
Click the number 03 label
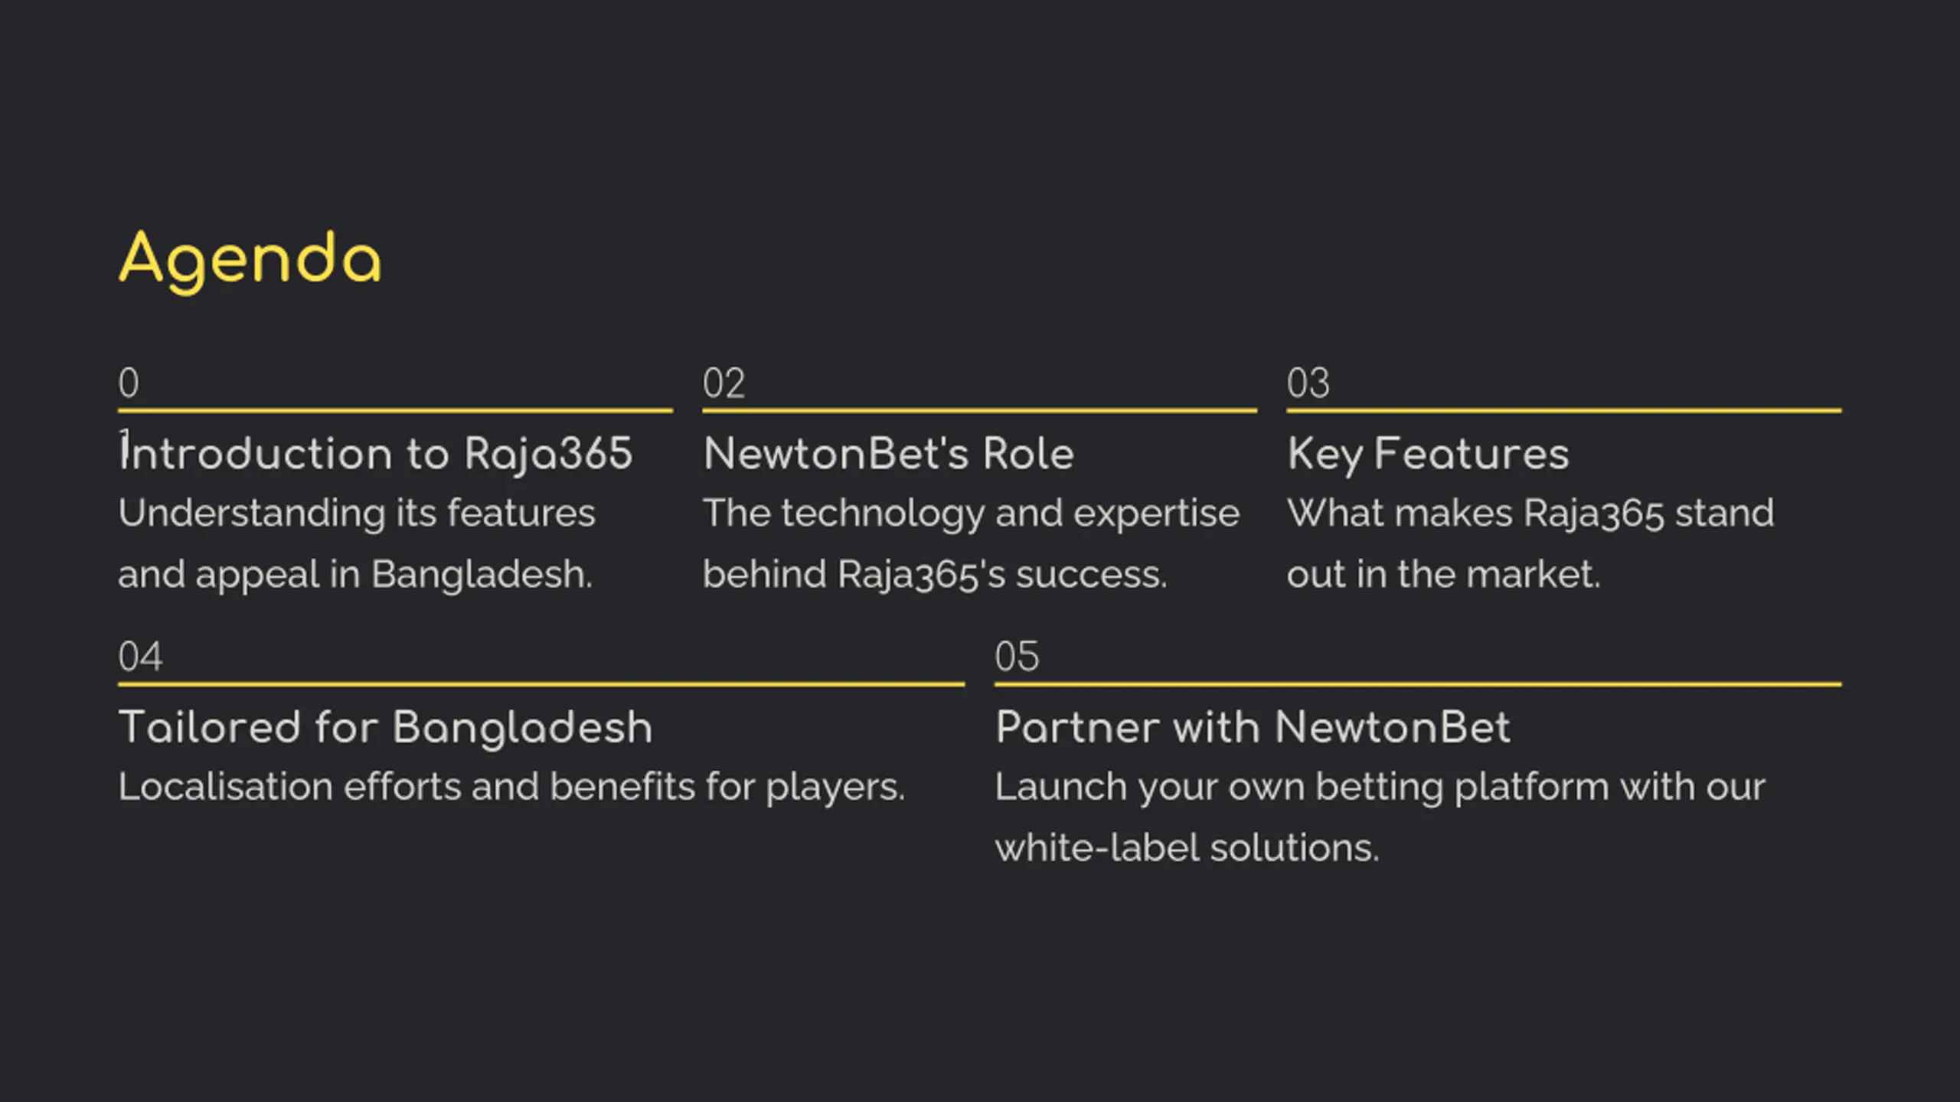1308,383
